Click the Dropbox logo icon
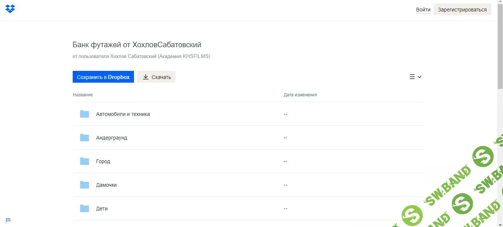The width and height of the screenshot is (503, 227). coord(10,9)
